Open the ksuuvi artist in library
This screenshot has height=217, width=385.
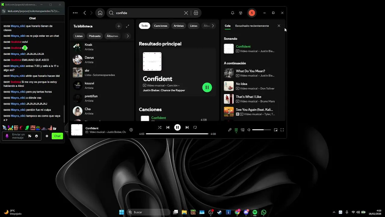point(102,85)
